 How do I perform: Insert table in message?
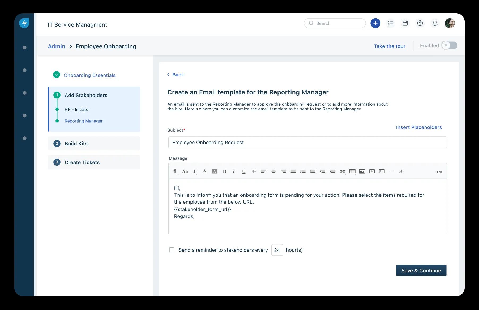(x=352, y=171)
